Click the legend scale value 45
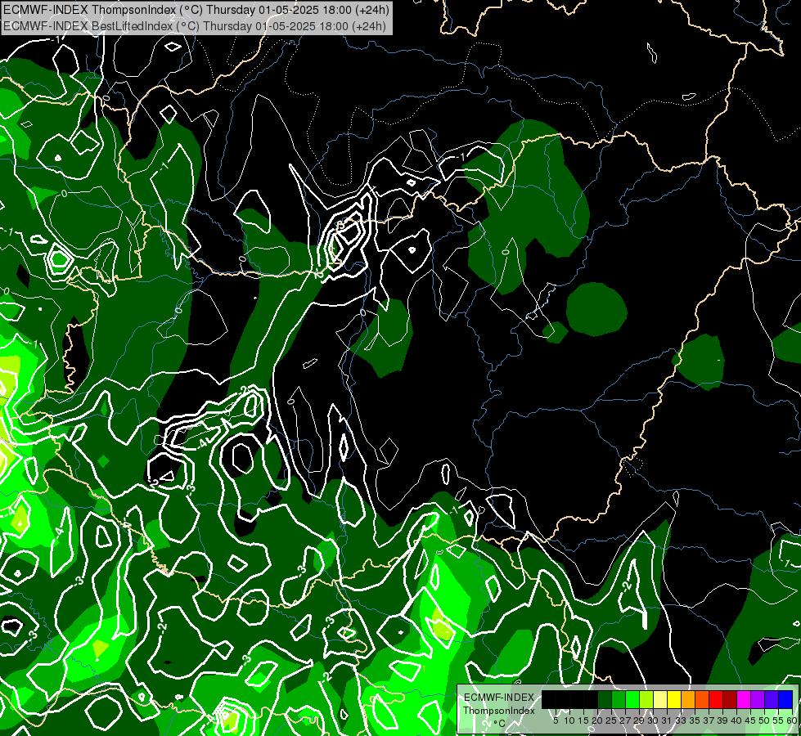Viewport: 801px width, 736px height. point(750,720)
